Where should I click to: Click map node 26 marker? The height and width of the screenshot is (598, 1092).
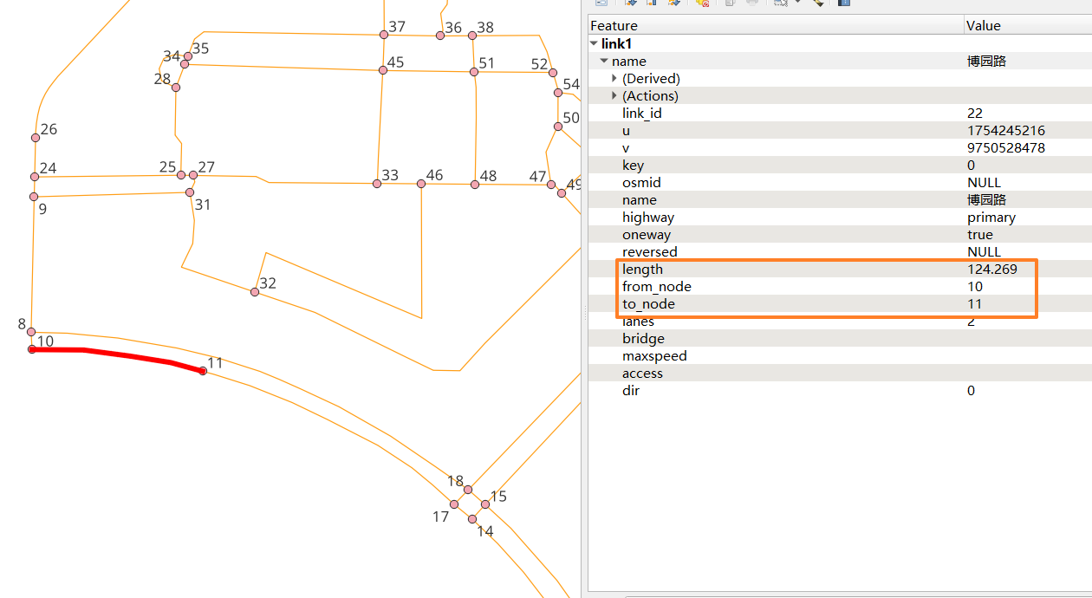click(x=36, y=138)
